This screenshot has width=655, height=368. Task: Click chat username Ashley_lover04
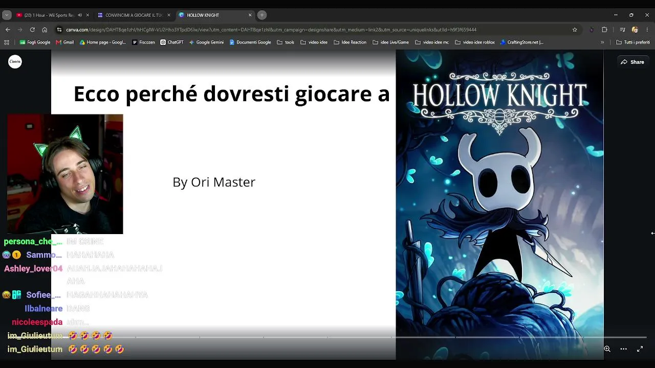(x=33, y=268)
